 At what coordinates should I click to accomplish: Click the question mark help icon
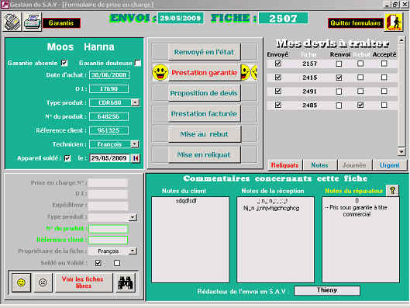pos(392,190)
